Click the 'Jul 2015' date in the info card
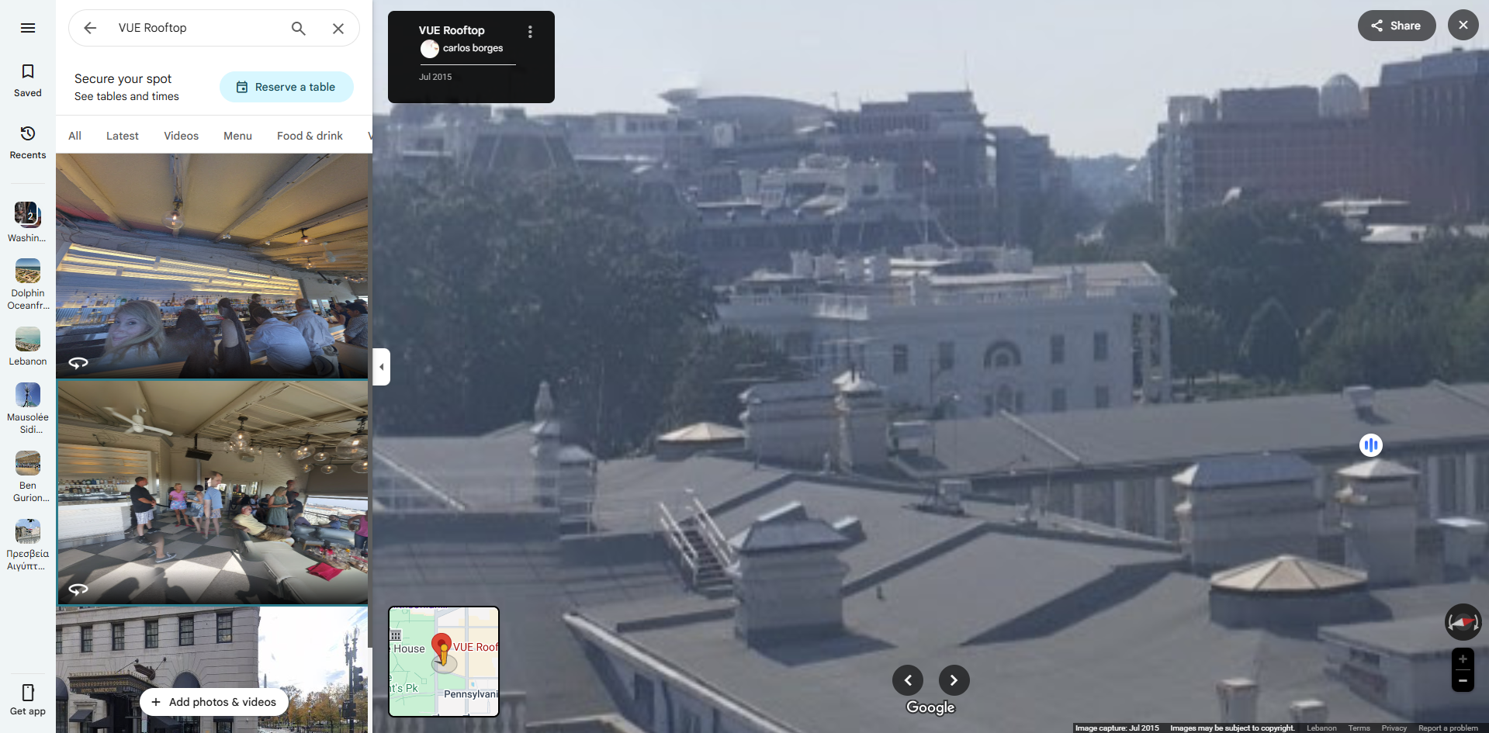 (x=435, y=77)
